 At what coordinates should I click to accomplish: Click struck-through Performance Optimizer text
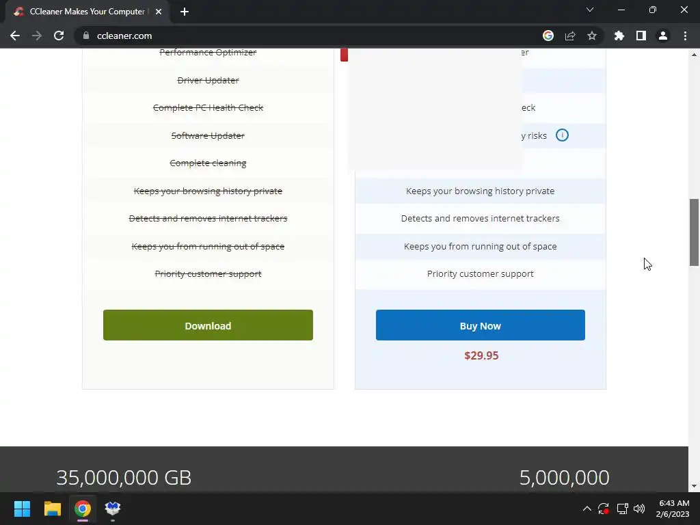[x=208, y=52]
